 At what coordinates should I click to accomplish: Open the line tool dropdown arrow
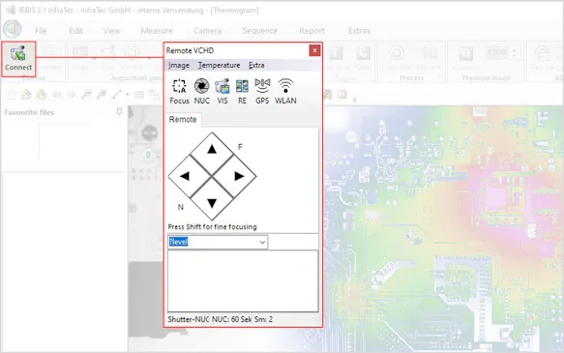point(128,95)
